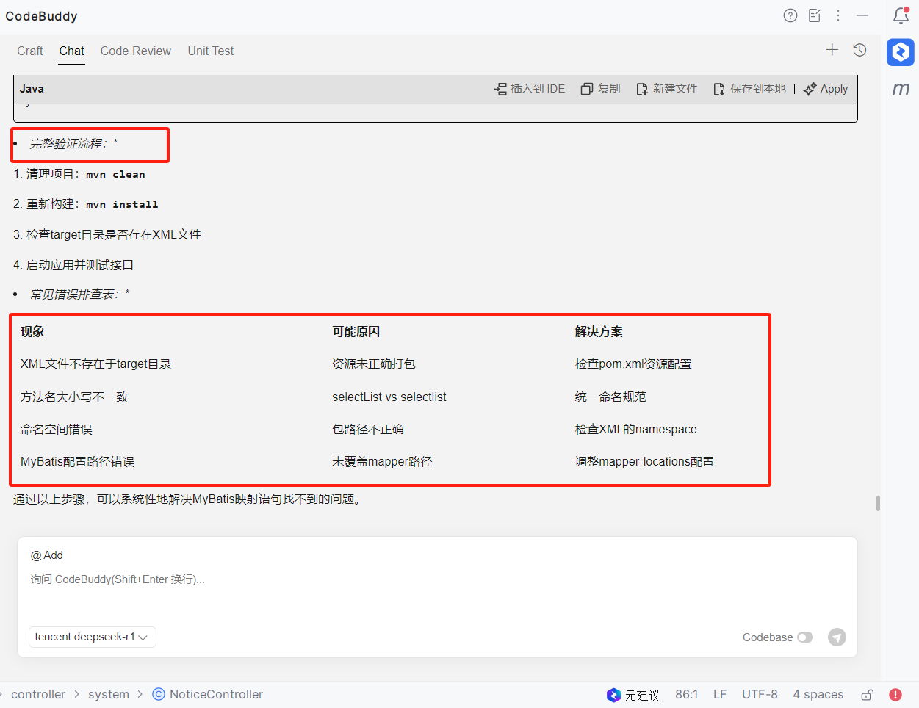Click the chat vertical scrollbar thumb
919x708 pixels.
[878, 503]
